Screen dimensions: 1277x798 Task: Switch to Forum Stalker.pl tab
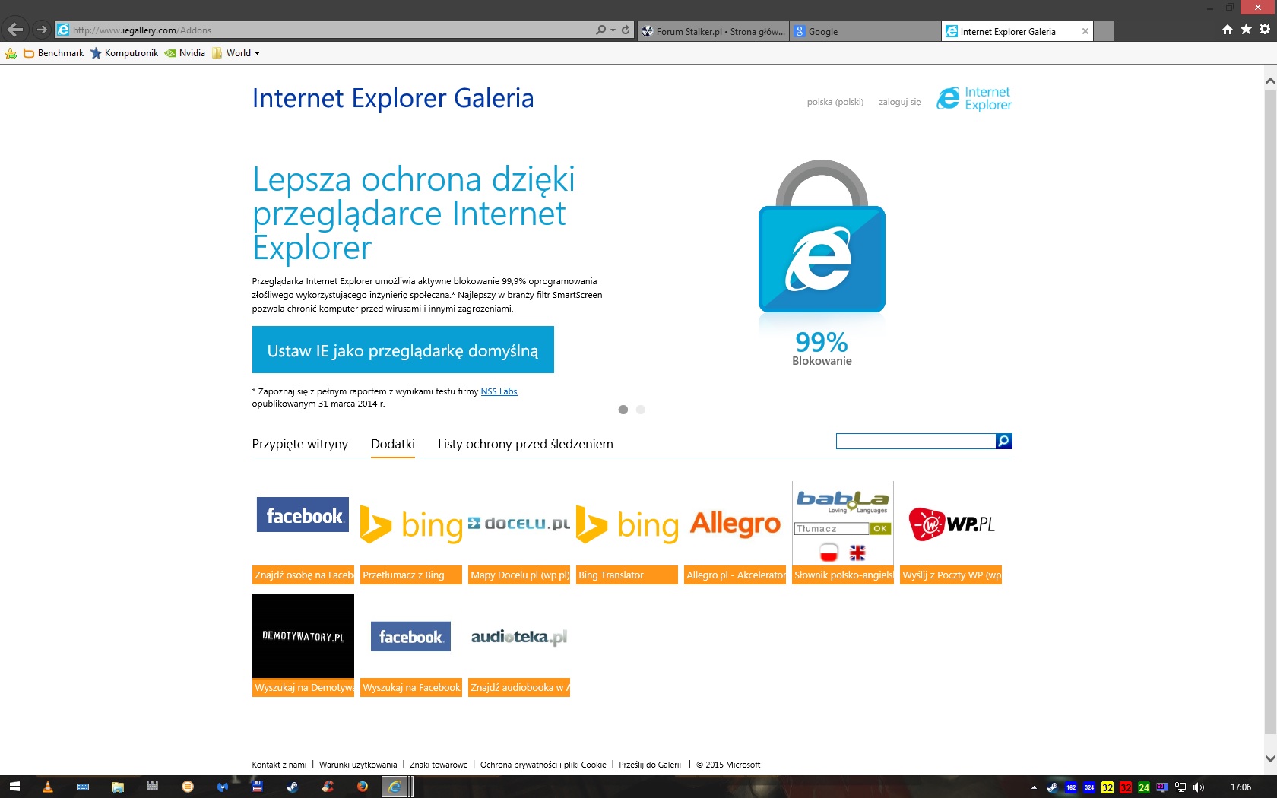713,31
